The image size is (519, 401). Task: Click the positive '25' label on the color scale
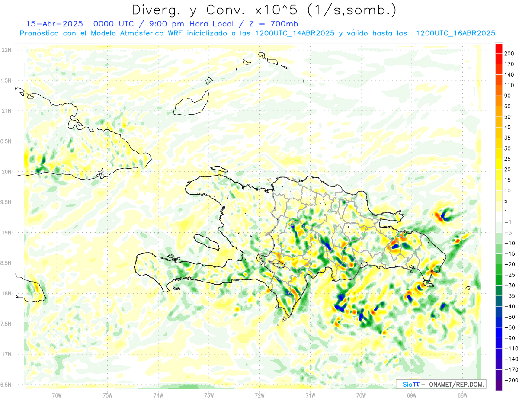pyautogui.click(x=508, y=159)
